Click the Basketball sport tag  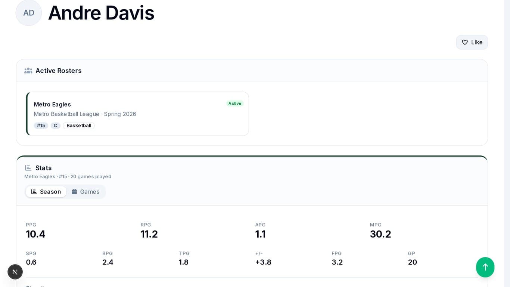(79, 126)
